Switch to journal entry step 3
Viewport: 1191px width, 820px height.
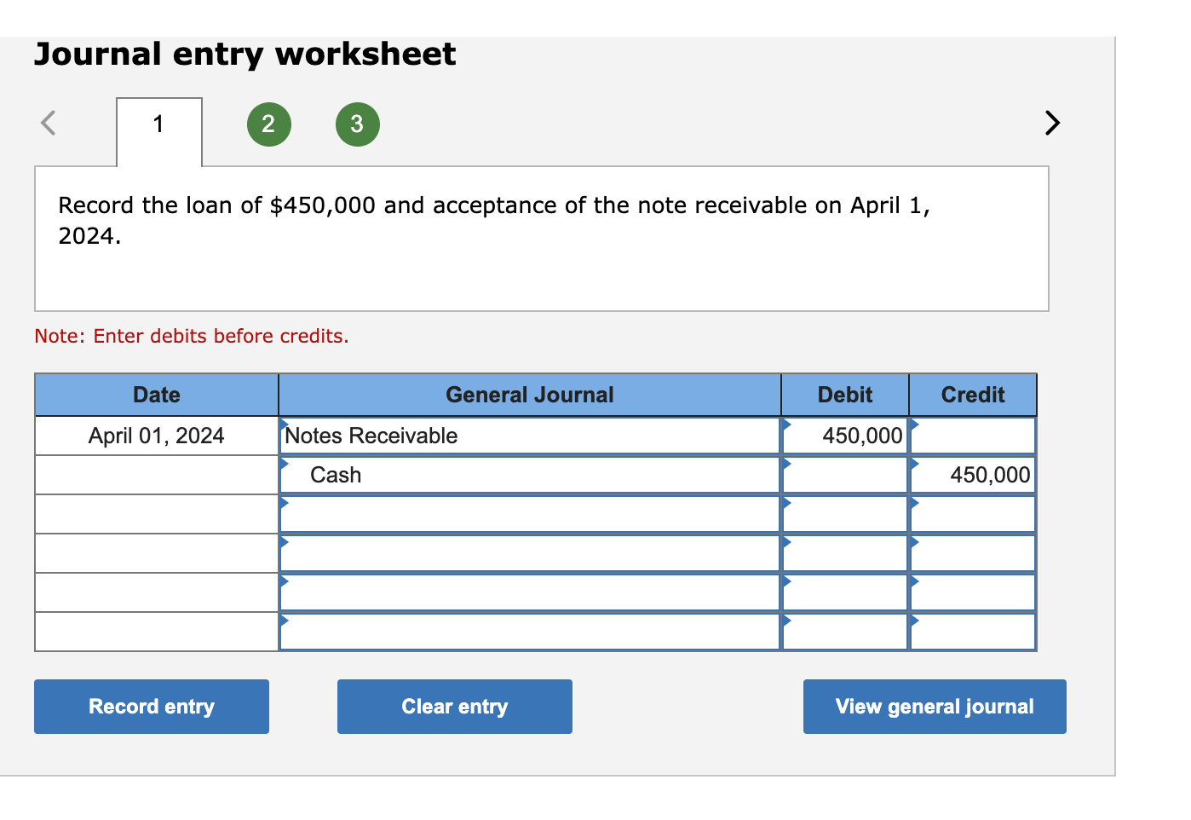pyautogui.click(x=357, y=124)
